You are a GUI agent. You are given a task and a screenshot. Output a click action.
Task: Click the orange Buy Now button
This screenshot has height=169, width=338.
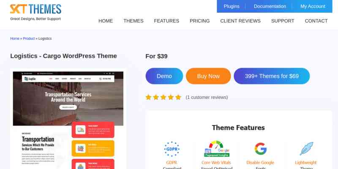pyautogui.click(x=208, y=76)
